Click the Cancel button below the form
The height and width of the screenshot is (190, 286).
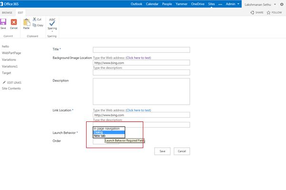coord(182,151)
